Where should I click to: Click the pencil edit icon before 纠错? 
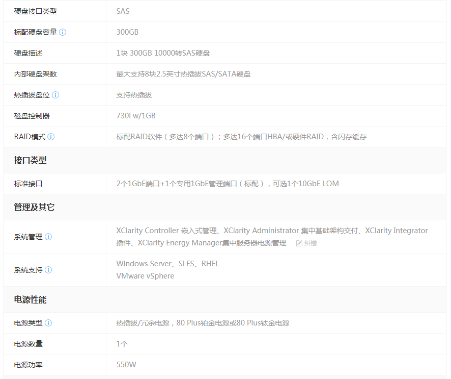pos(299,243)
